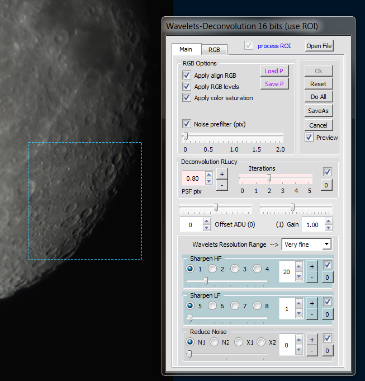The height and width of the screenshot is (381, 365).
Task: Select Reduce Noise N2 radio
Action: [214, 342]
